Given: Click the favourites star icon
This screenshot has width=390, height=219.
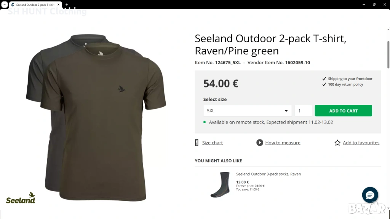Looking at the screenshot, I should tap(337, 143).
